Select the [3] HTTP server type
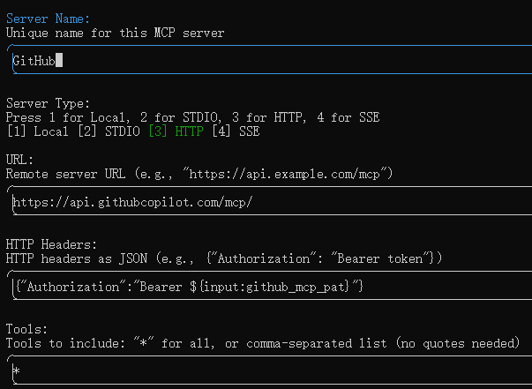Image resolution: width=532 pixels, height=389 pixels. point(176,131)
